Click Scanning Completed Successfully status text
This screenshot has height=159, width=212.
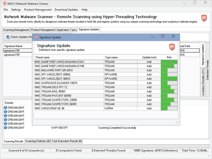point(117,128)
